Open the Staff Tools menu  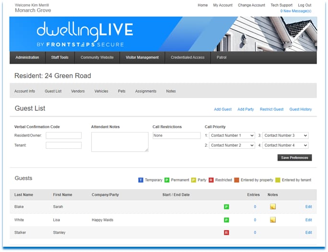click(x=60, y=57)
